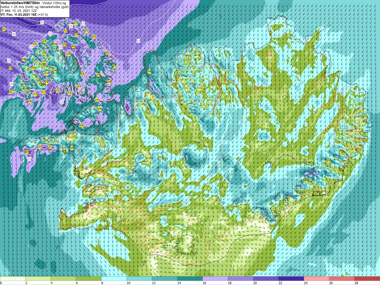
Task: Click the legend scale number 14
Action: pos(179,283)
